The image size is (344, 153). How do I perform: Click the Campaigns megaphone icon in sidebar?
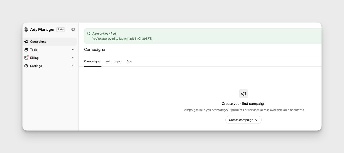tap(26, 42)
